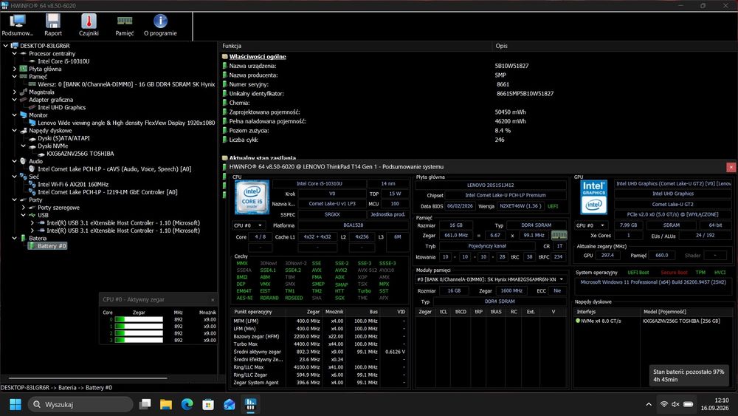Image resolution: width=738 pixels, height=416 pixels.
Task: Click the tree pane horizontal scrollbar
Action: tap(88, 378)
